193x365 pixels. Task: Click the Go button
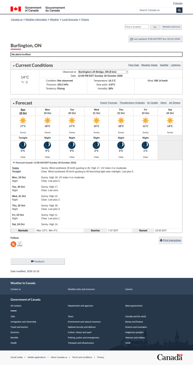point(155,27)
